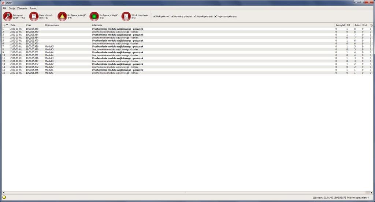Click the ENAP application icon in title bar
375x202 pixels.
pyautogui.click(x=3, y=3)
